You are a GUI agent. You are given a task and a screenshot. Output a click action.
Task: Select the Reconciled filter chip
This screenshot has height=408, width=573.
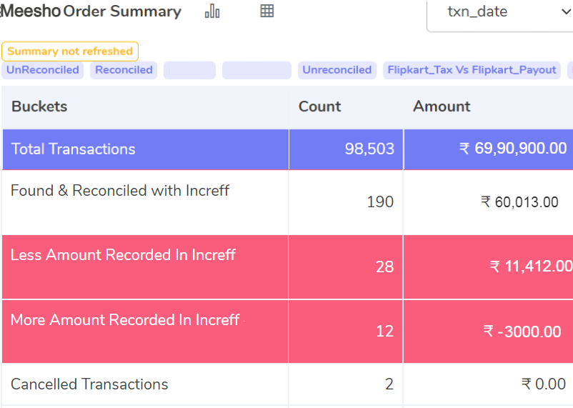[124, 70]
